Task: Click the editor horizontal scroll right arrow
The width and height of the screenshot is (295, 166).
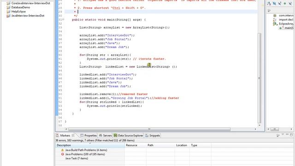Action: click(x=255, y=129)
